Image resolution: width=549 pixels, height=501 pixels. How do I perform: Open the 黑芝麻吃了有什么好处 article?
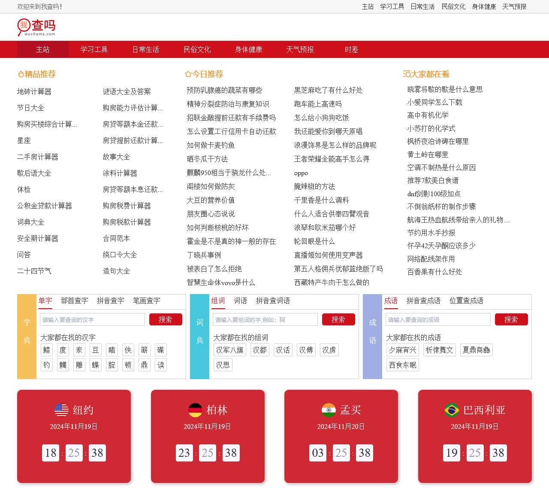pos(329,90)
